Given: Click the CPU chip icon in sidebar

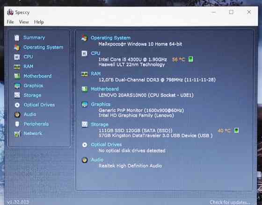Looking at the screenshot, I should click(x=17, y=57).
